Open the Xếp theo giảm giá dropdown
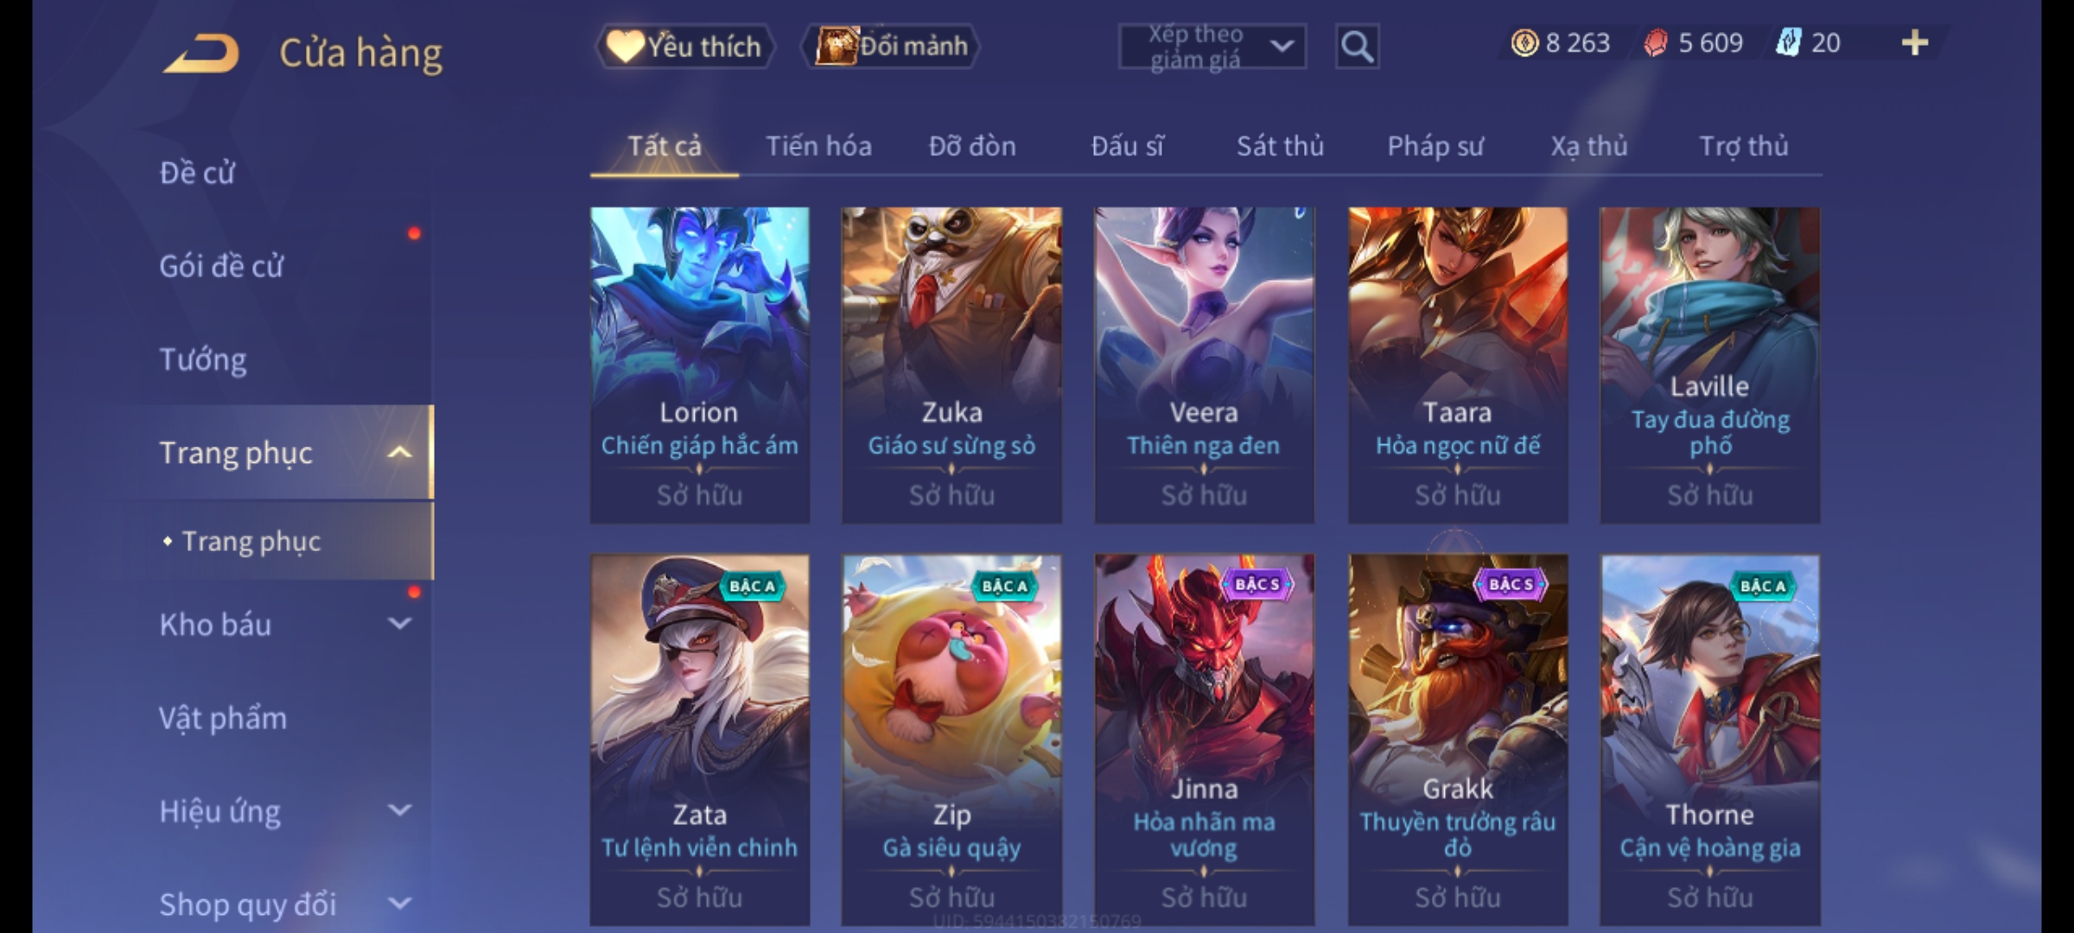 click(x=1212, y=47)
